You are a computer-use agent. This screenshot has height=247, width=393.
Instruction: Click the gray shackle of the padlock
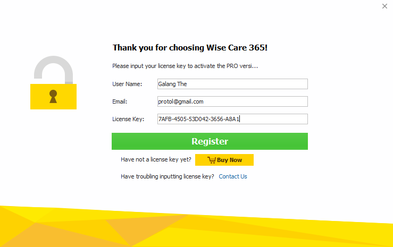(53, 66)
